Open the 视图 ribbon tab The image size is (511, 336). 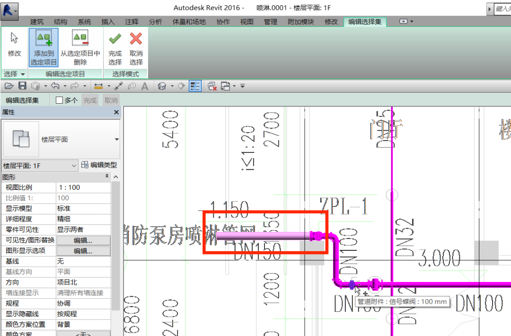coord(247,22)
